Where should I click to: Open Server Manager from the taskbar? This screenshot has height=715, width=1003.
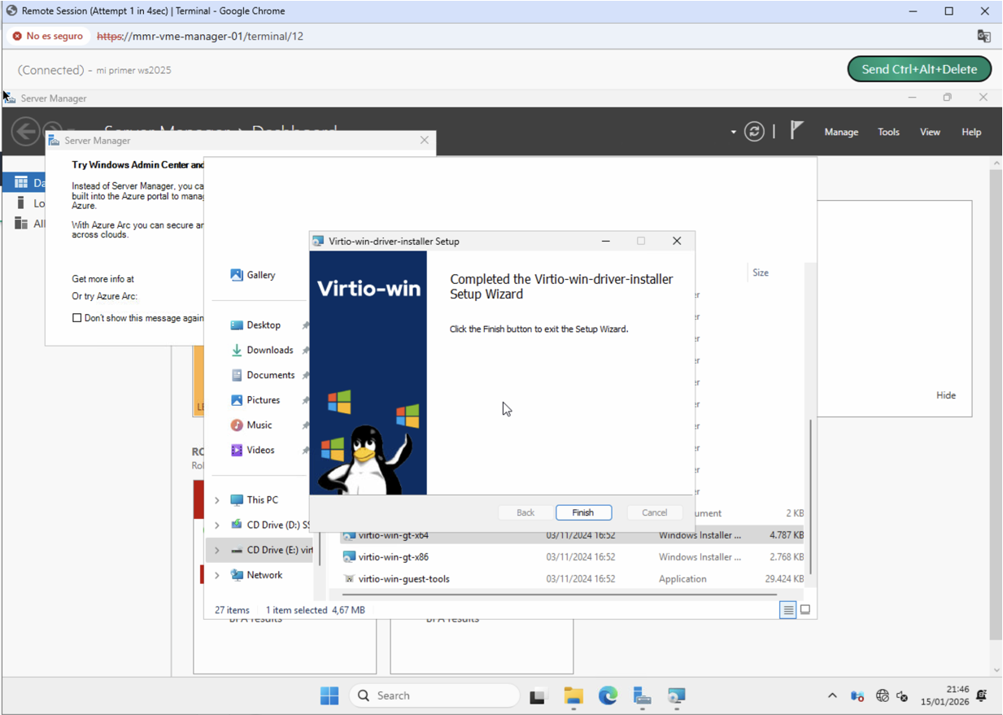pos(642,695)
